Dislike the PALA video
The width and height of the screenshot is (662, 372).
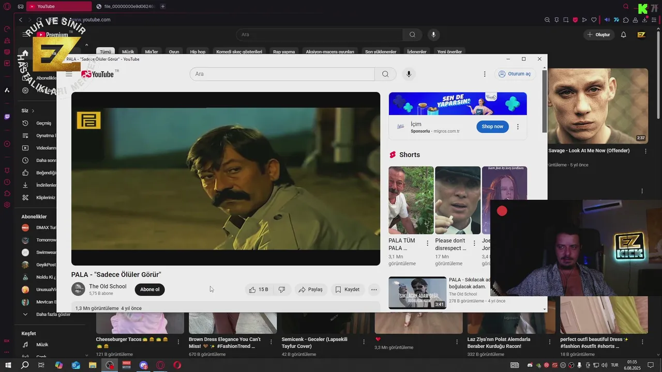[x=282, y=289]
